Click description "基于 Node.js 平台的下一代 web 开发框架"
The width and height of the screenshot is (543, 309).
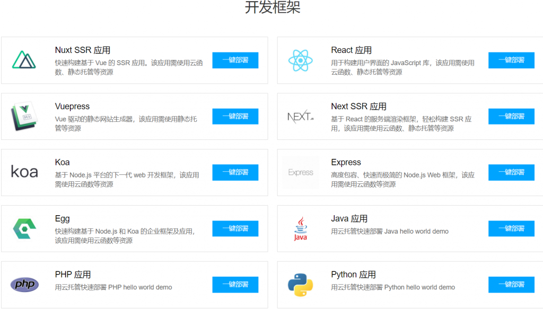pos(115,175)
